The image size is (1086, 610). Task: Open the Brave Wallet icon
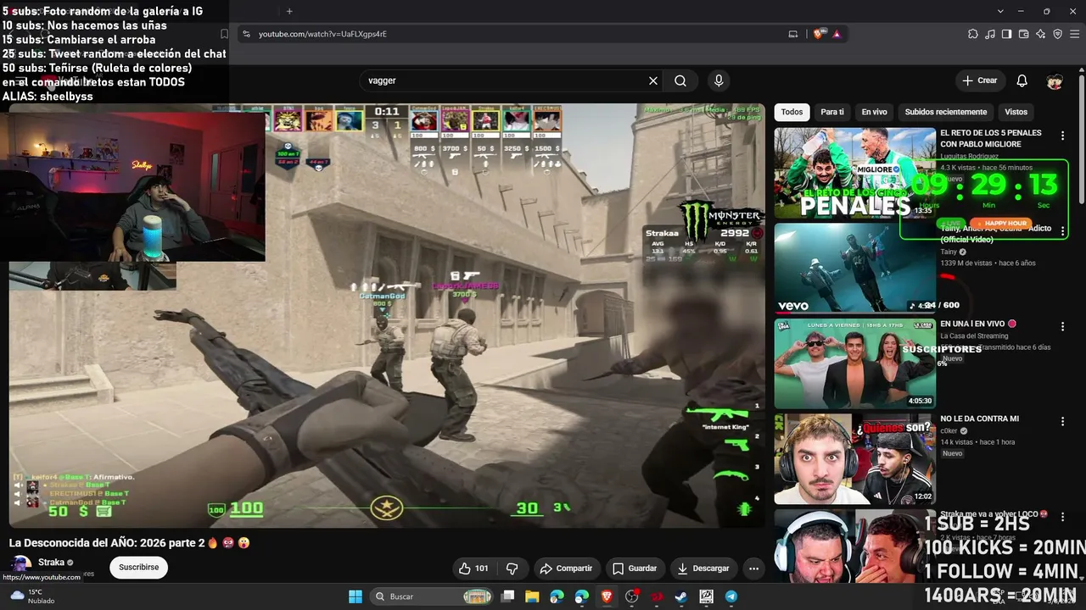1024,34
